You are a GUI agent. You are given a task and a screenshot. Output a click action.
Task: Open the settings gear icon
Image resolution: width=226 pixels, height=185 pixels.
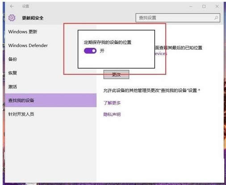point(12,18)
